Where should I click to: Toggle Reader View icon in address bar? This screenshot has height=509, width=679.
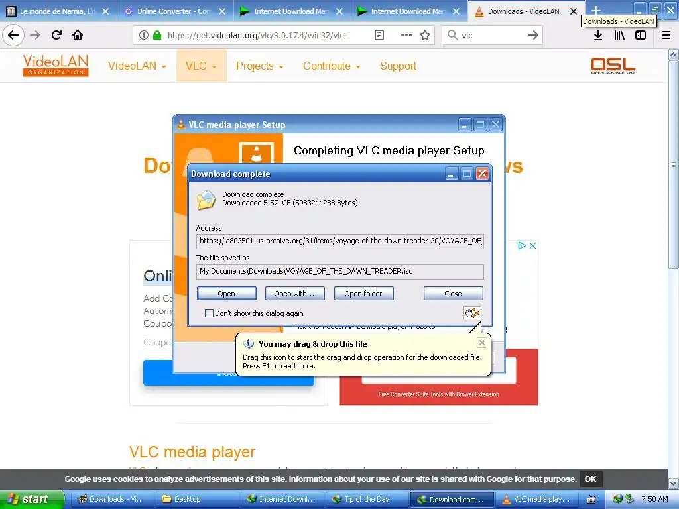tap(379, 35)
